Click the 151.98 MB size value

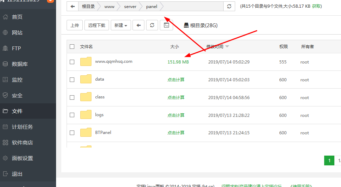tap(178, 62)
